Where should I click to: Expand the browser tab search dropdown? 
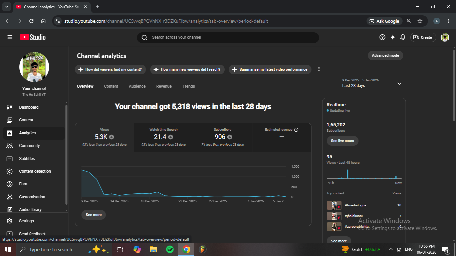click(x=6, y=7)
